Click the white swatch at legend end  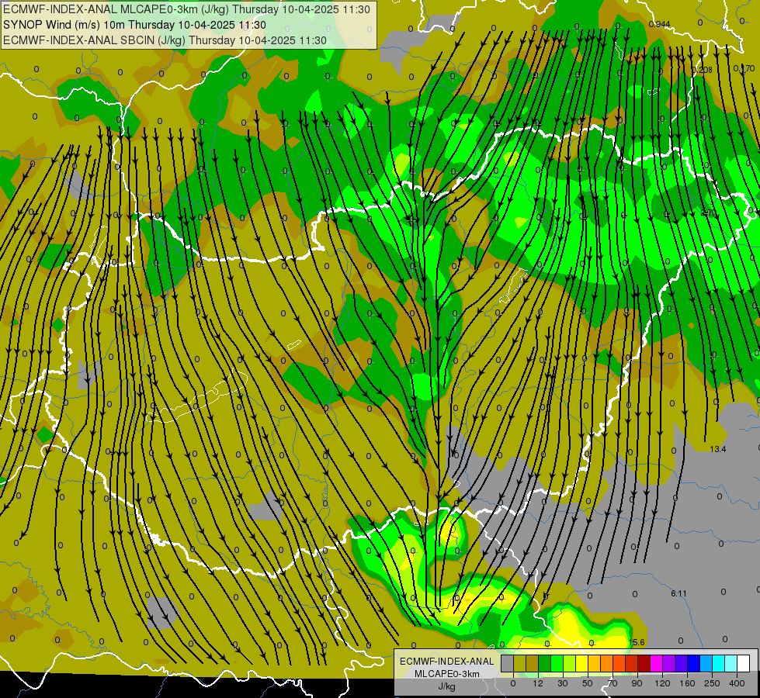point(744,663)
